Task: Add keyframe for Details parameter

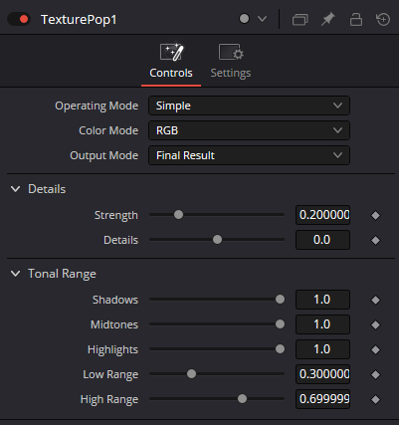Action: (375, 240)
